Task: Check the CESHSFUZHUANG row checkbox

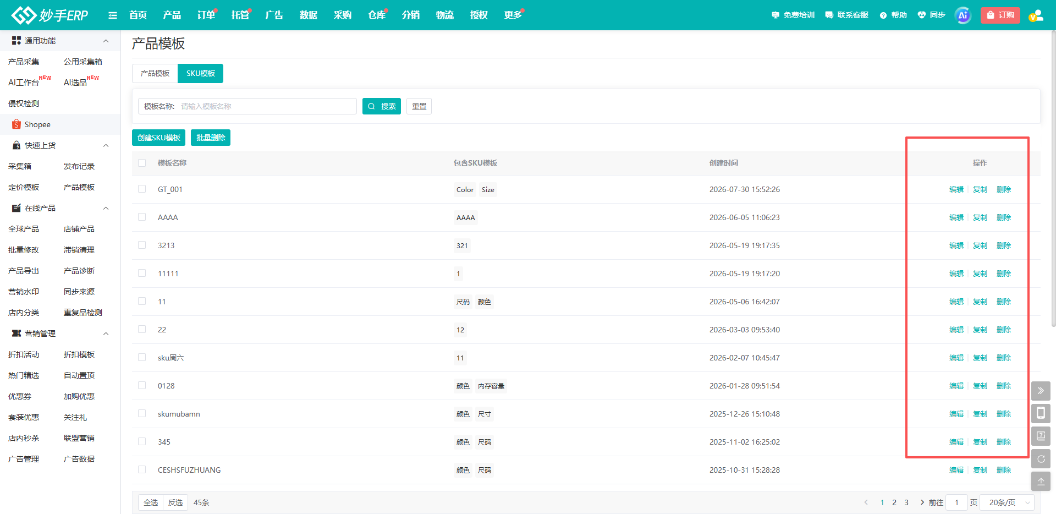Action: 142,470
